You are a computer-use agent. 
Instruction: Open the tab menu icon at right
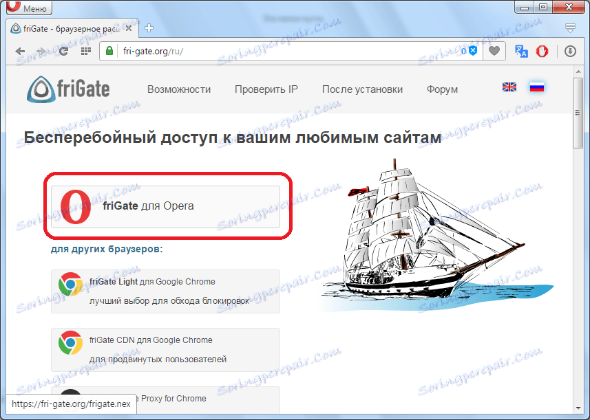[571, 27]
